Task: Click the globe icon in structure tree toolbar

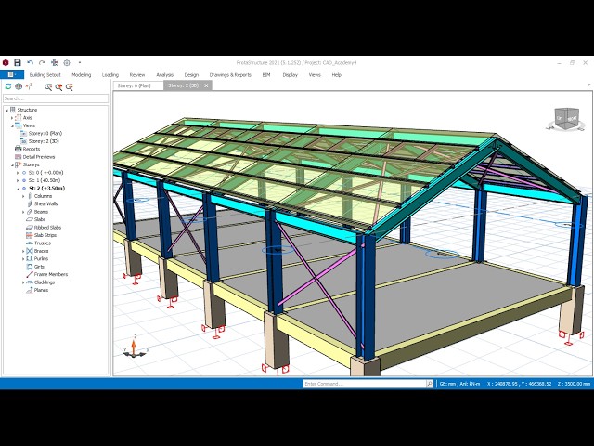Action: point(19,86)
